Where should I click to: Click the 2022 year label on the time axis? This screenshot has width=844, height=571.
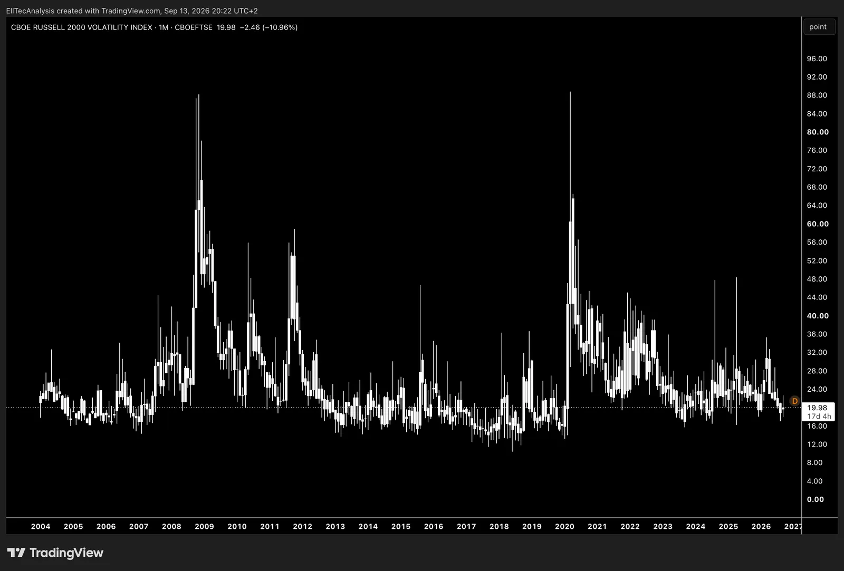pyautogui.click(x=630, y=526)
